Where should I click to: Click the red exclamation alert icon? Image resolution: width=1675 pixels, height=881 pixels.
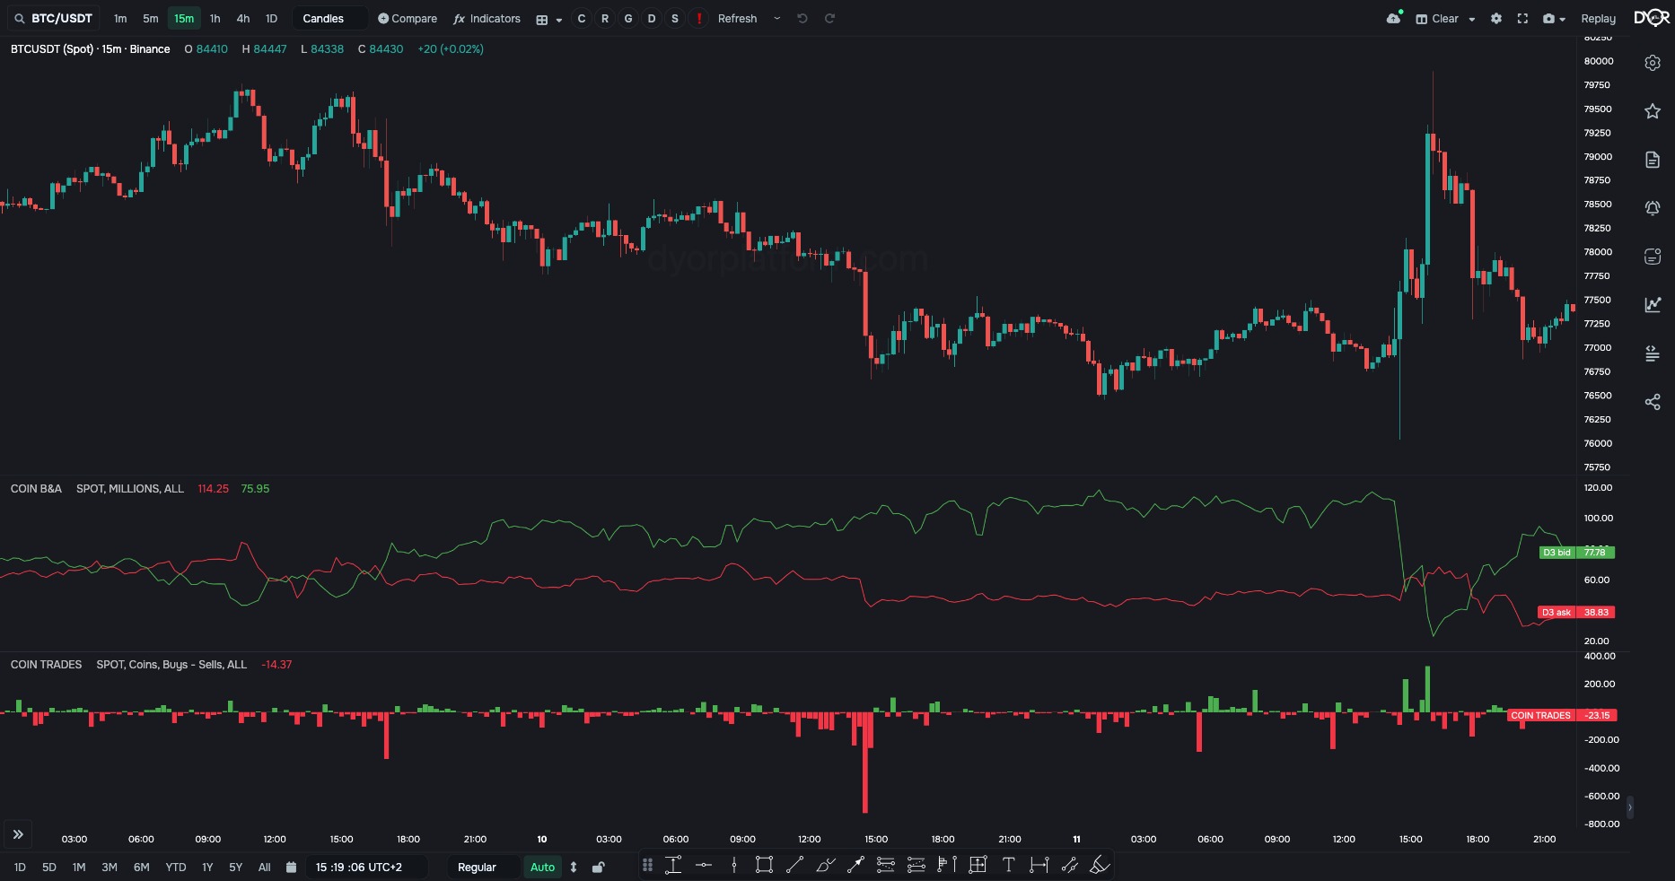(x=699, y=18)
